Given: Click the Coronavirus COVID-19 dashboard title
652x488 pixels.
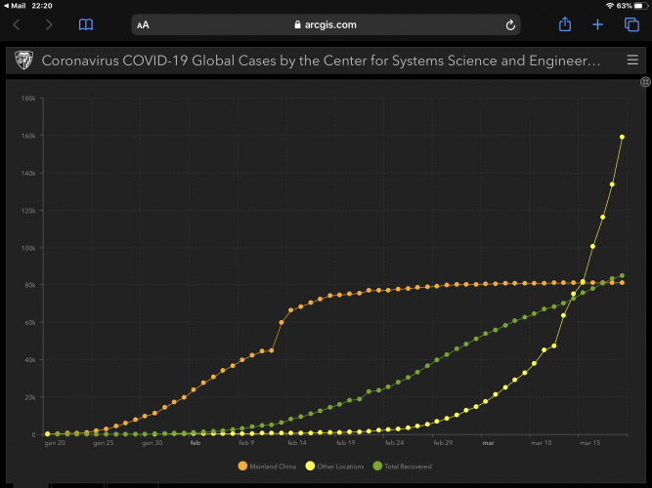Looking at the screenshot, I should 321,61.
